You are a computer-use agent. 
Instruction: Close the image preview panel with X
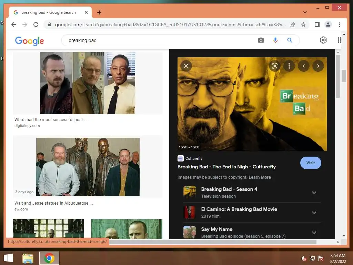pyautogui.click(x=186, y=66)
